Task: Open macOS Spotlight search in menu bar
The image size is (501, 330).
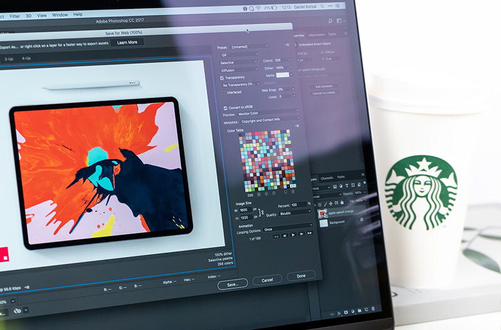Action: [x=323, y=6]
